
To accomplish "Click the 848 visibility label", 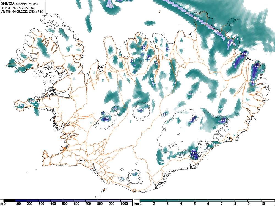I will tap(215, 144).
